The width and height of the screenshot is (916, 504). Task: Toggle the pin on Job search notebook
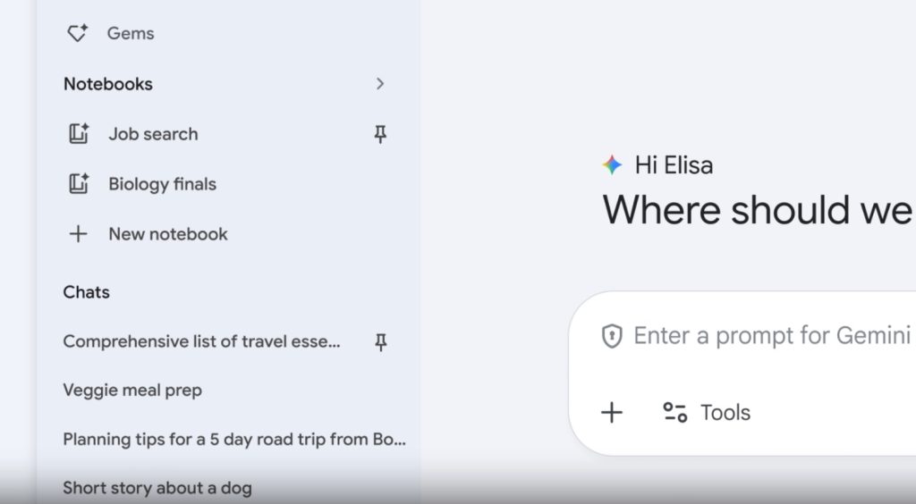(380, 134)
